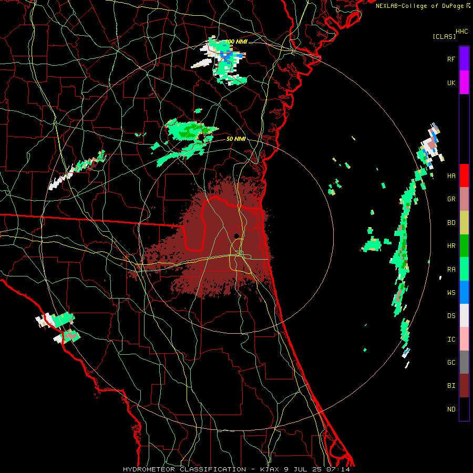Click the "GR" legend label
Screen dimensions: 473x473
[x=451, y=199]
